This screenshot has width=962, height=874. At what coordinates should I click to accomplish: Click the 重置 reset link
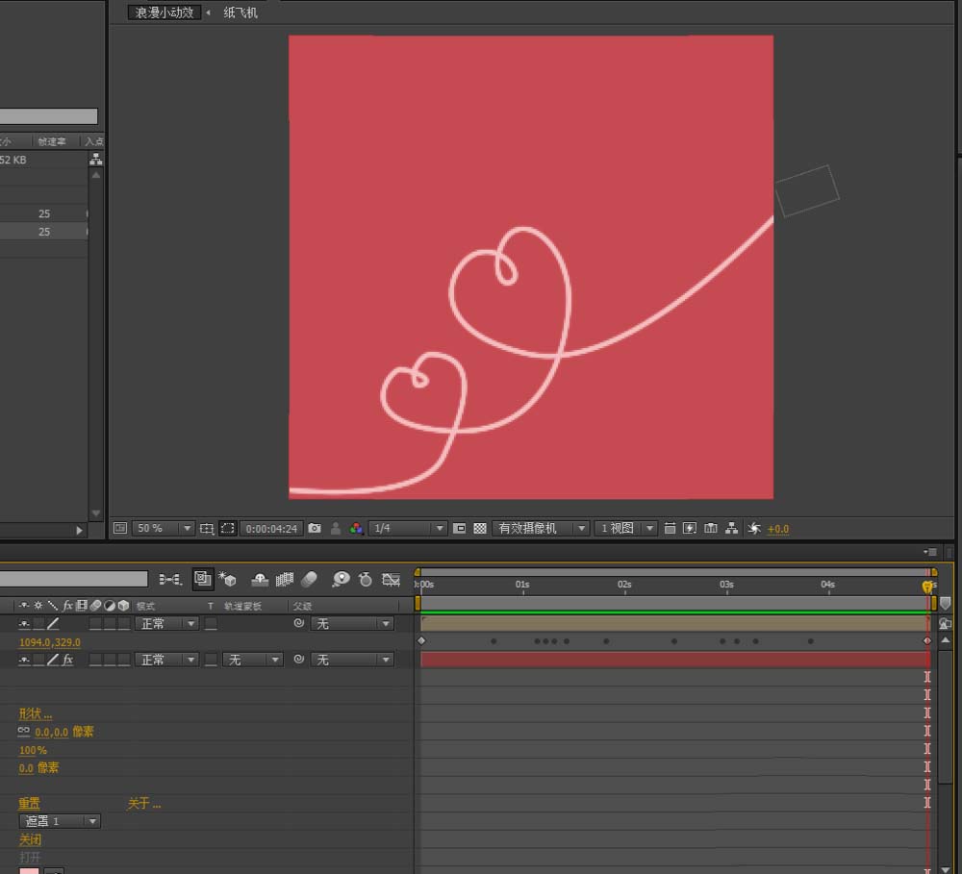tap(29, 803)
